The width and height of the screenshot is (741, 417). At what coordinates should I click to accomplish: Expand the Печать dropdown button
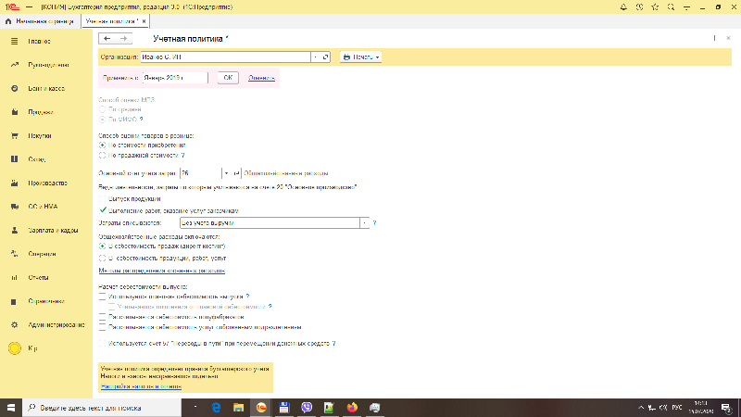(x=360, y=57)
